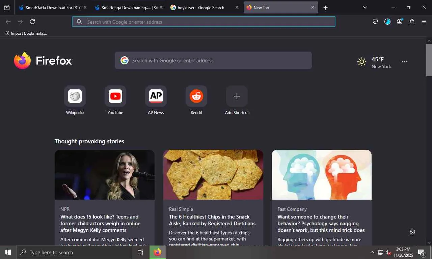Open Firefox View from the tab bar
Image resolution: width=432 pixels, height=259 pixels.
coord(7,7)
